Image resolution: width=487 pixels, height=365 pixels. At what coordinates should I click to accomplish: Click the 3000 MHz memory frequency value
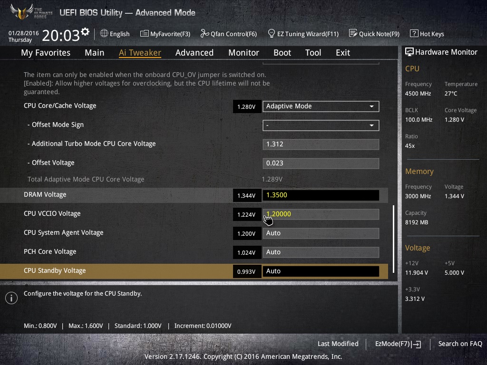(418, 196)
